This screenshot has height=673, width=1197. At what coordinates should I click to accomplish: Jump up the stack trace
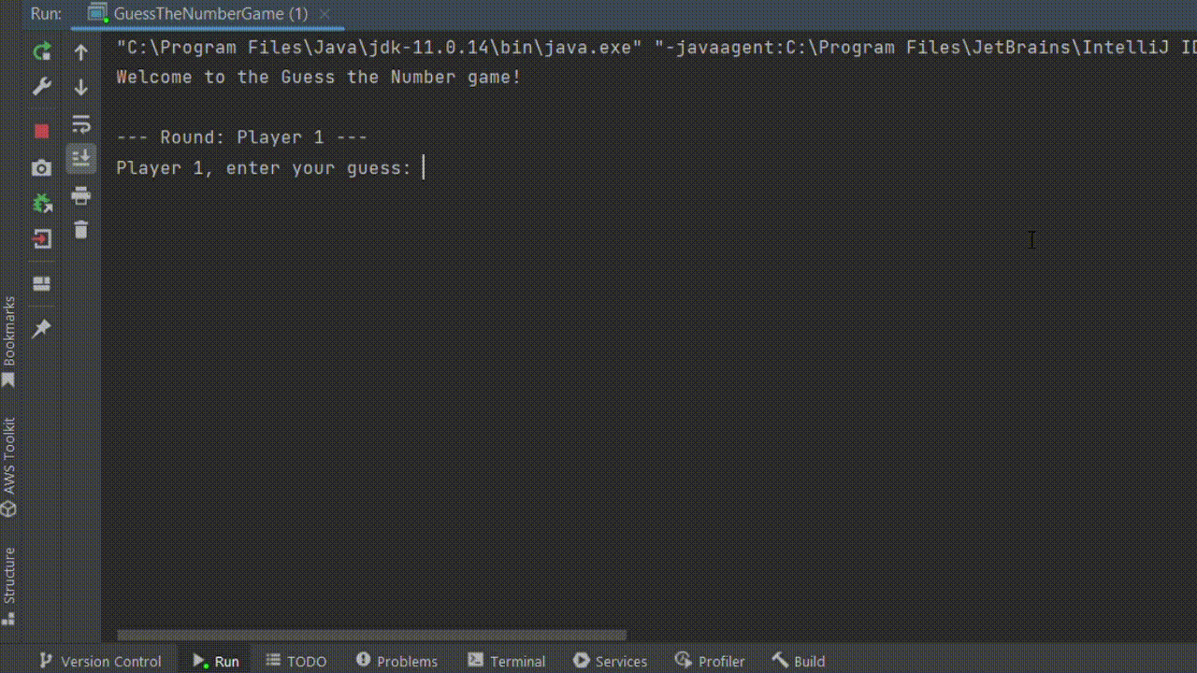(81, 53)
